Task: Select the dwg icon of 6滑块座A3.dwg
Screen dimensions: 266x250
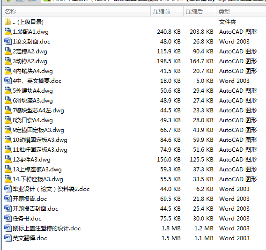Action: pos(8,100)
